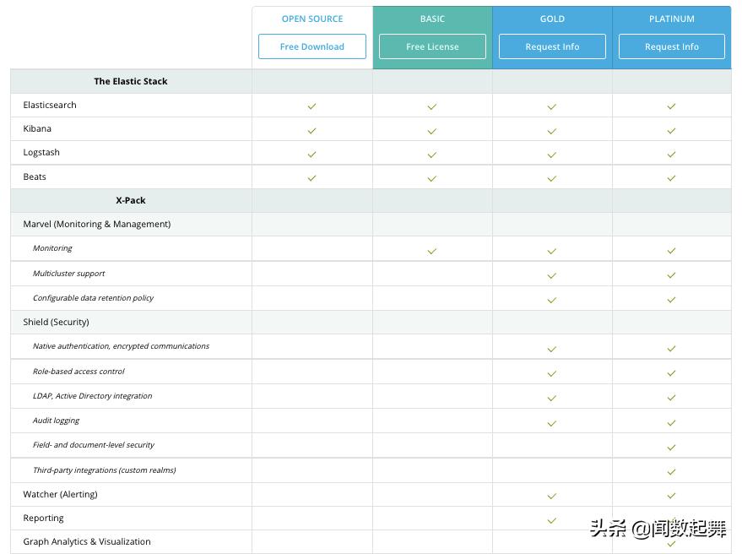Click the Monitoring checkmark in Basic column
742x554 pixels.
coord(432,251)
